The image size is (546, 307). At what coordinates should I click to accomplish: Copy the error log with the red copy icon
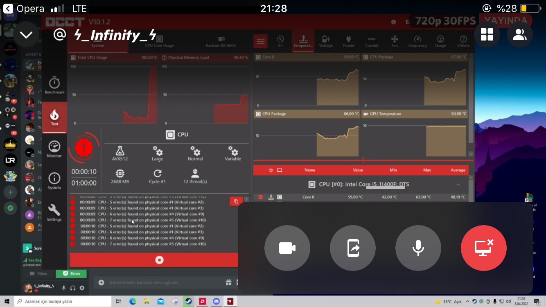click(236, 201)
